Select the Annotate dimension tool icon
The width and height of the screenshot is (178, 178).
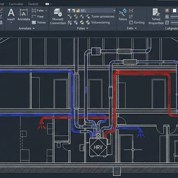[x=24, y=12]
